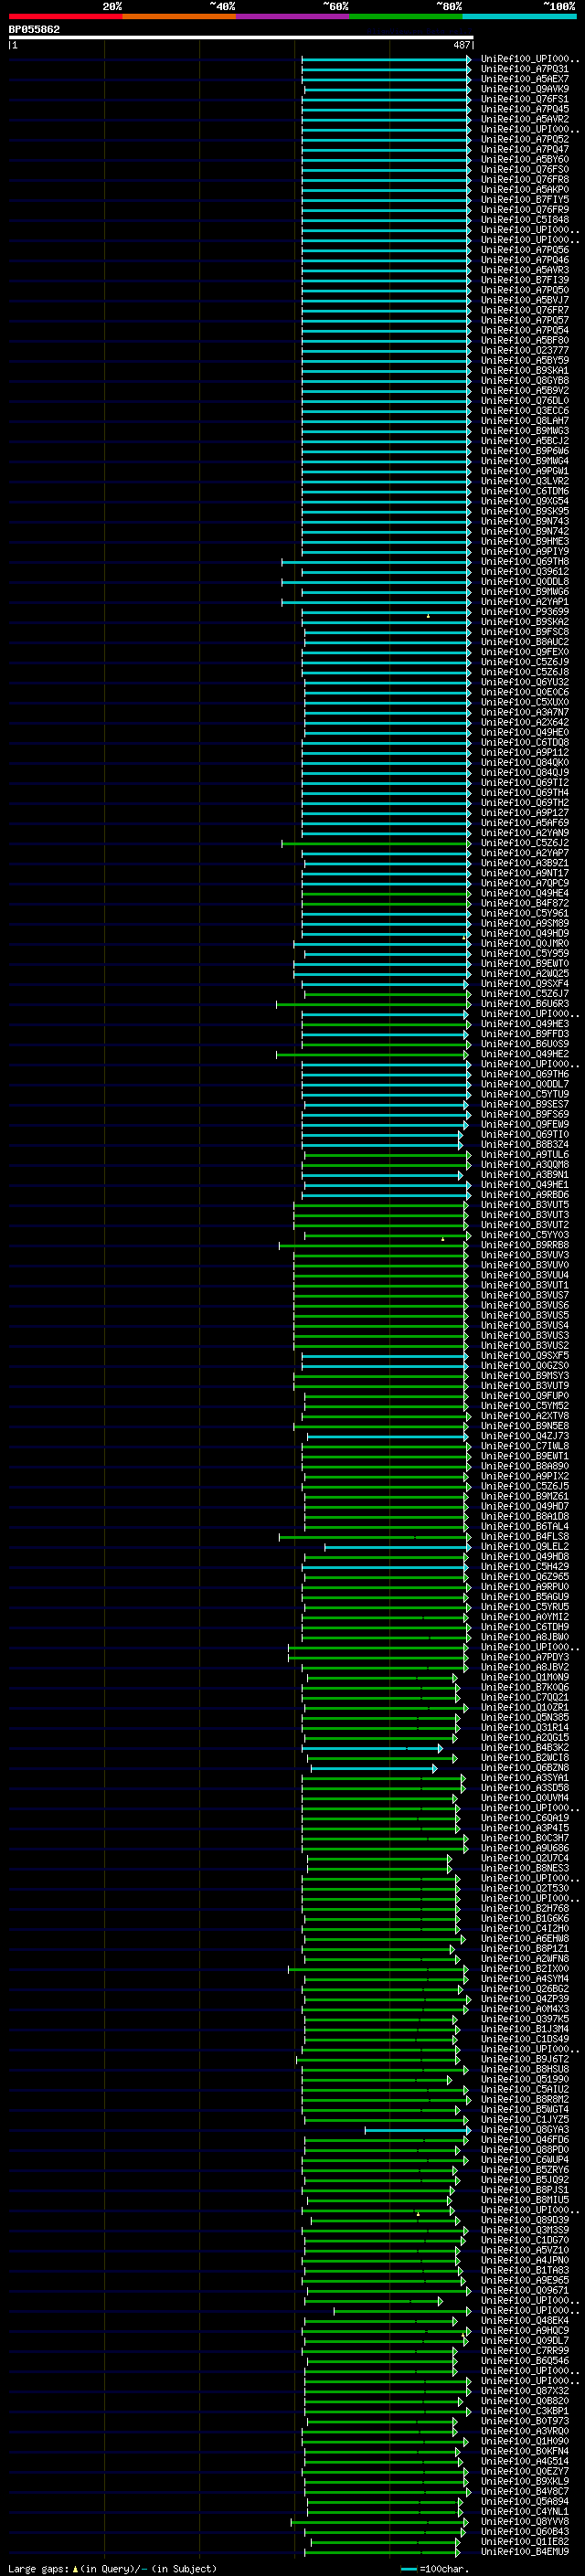585x2576 pixels.
Task: Open hit UniRef100_B6U6R3
Action: click(x=525, y=1004)
